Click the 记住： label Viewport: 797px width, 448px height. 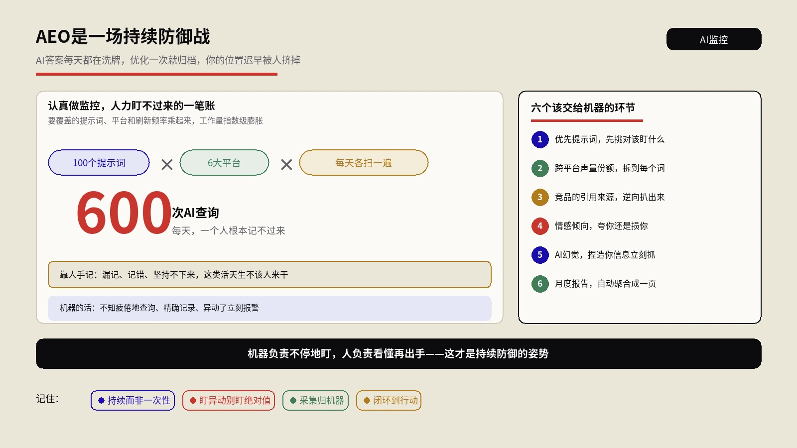pyautogui.click(x=47, y=399)
